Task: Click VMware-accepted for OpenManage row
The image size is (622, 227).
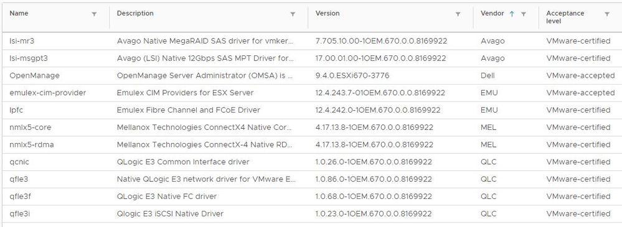Action: click(x=580, y=75)
